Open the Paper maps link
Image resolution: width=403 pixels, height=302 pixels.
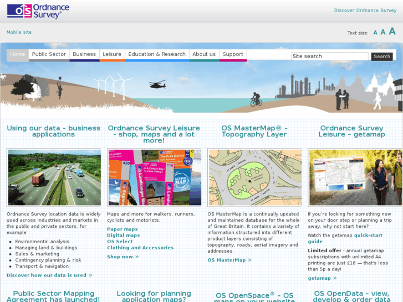[123, 229]
